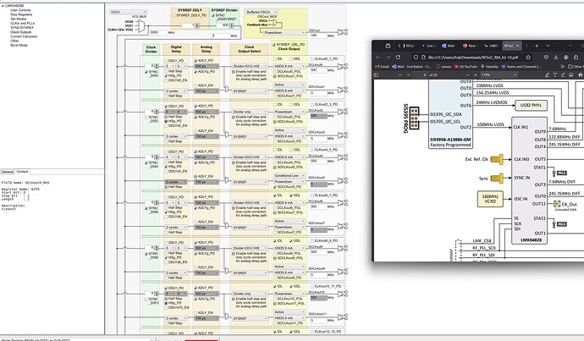Open Gmail bookmark in browser
The image size is (584, 341).
coord(382,66)
